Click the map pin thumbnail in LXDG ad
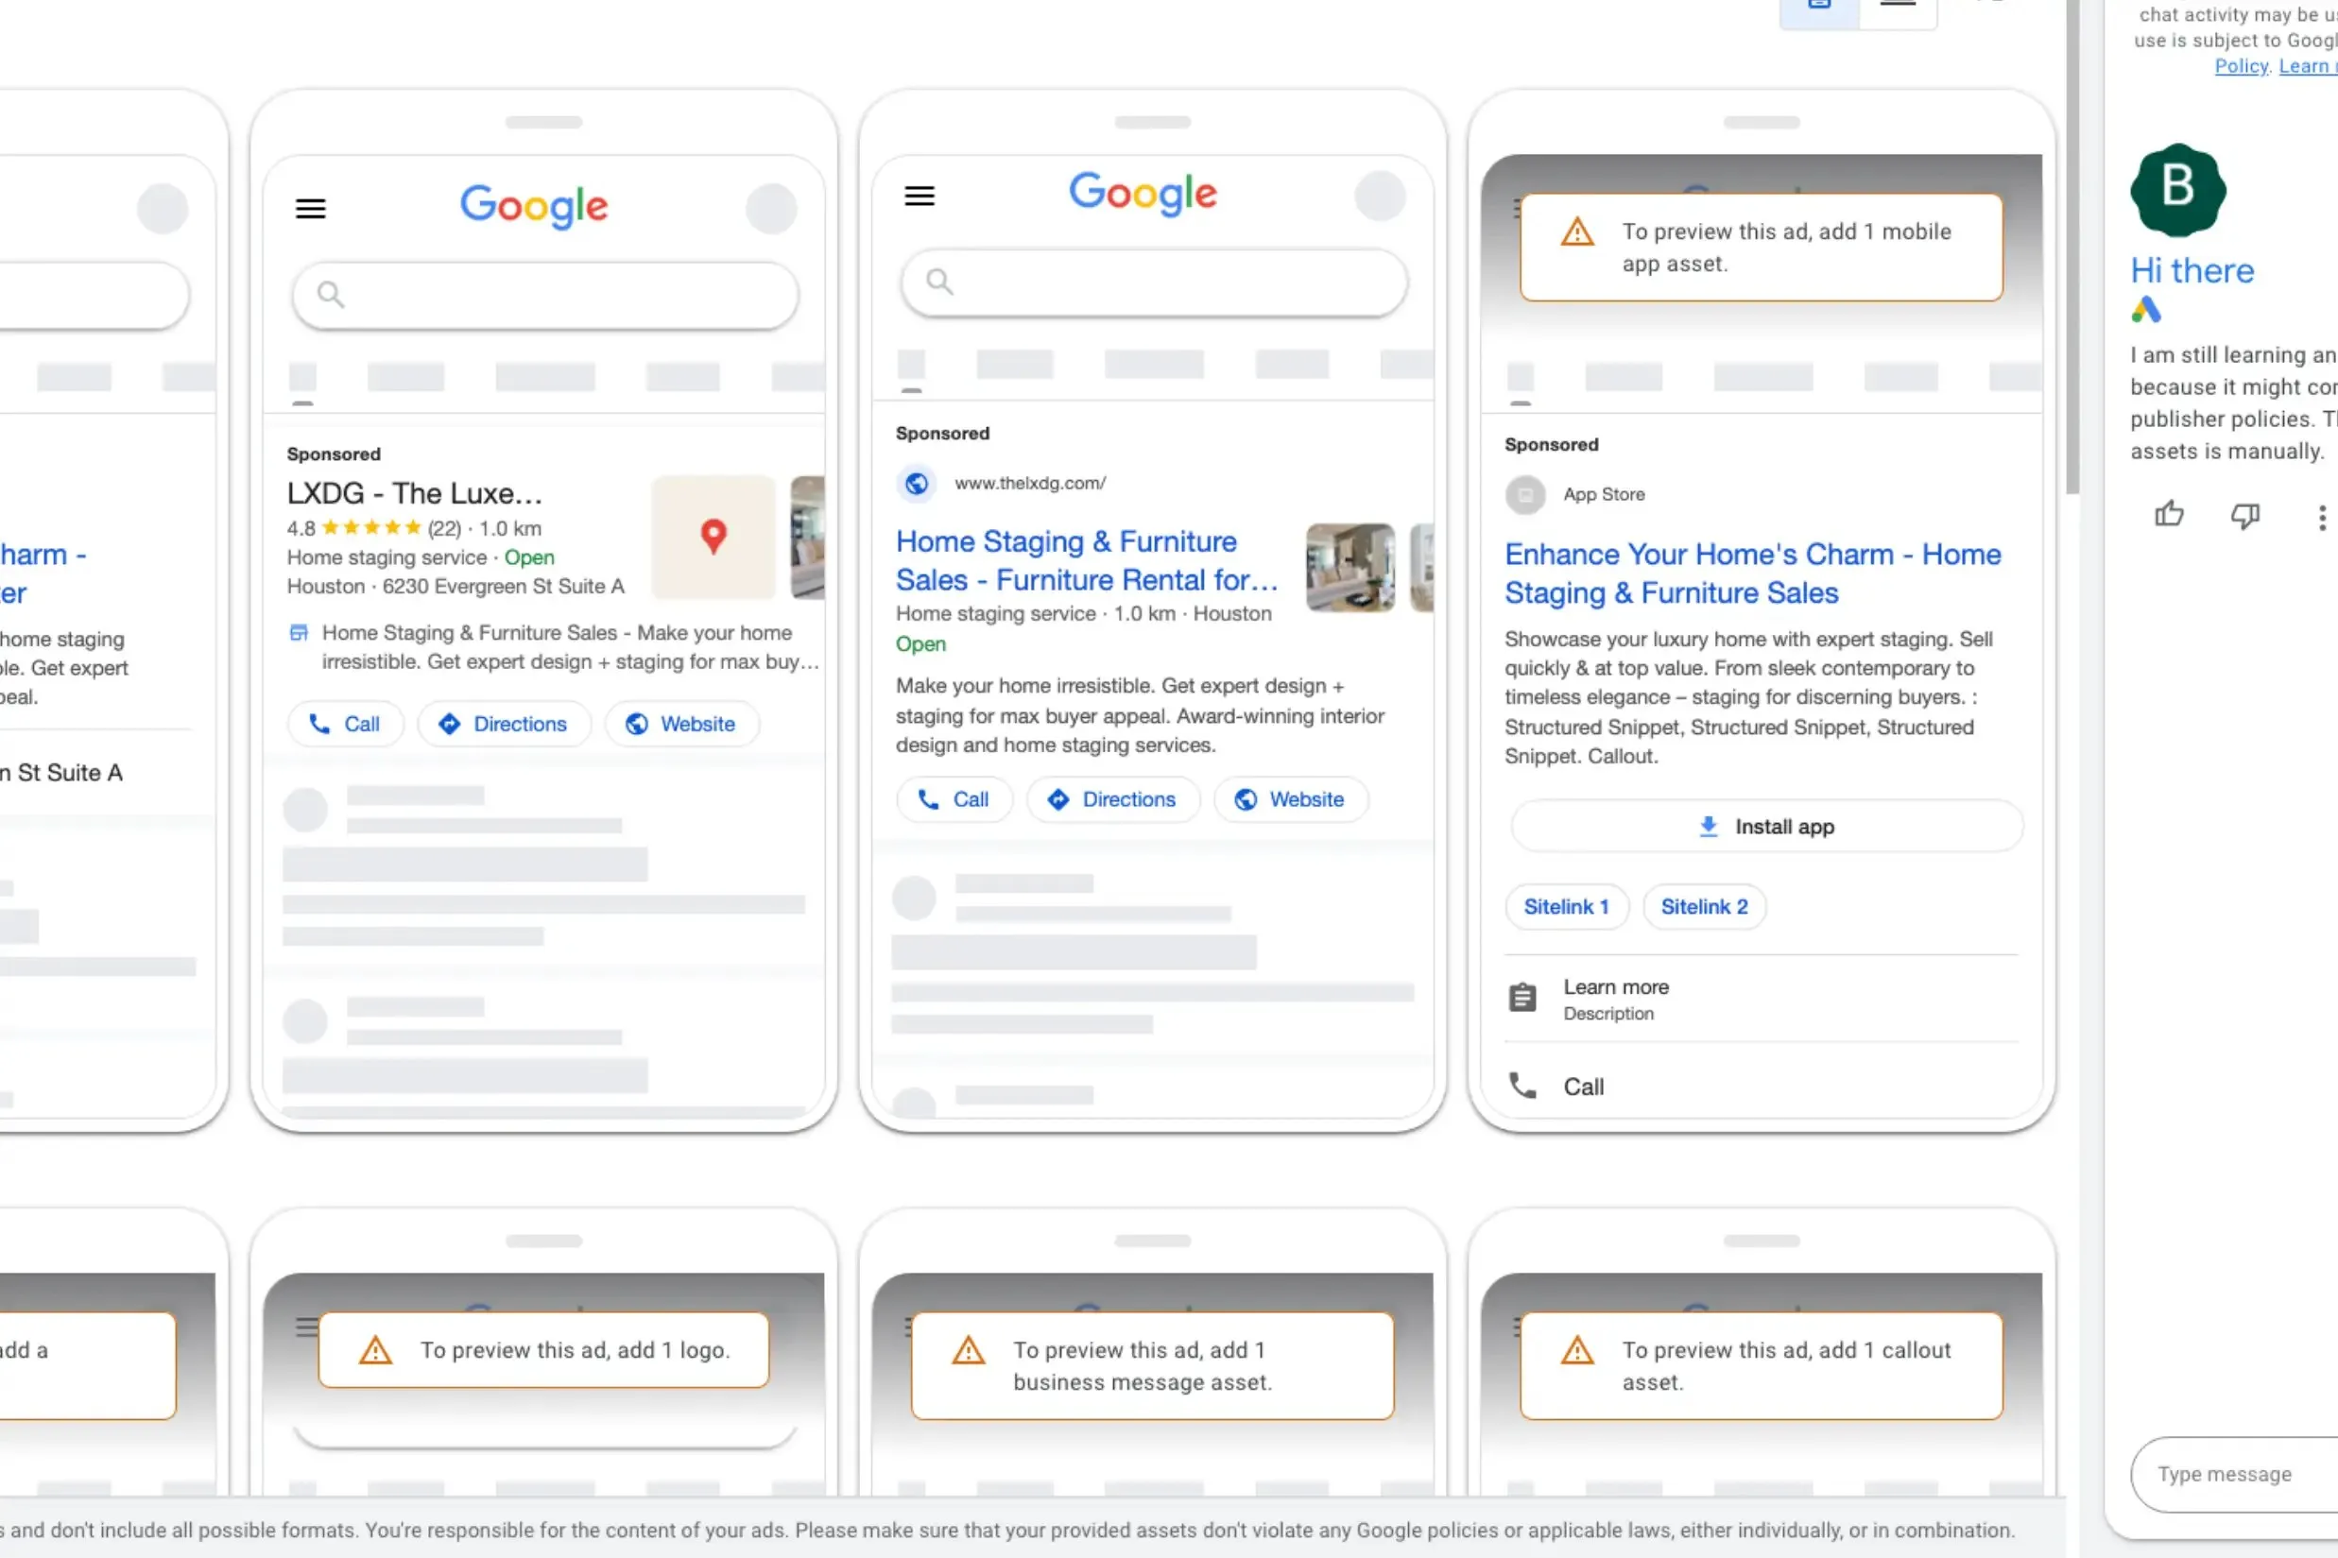2338x1558 pixels. (713, 537)
